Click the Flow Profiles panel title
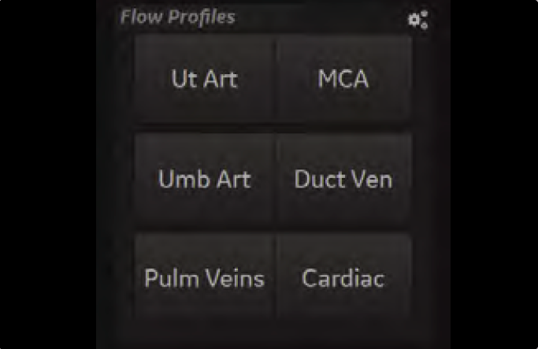This screenshot has width=538, height=349. [178, 17]
